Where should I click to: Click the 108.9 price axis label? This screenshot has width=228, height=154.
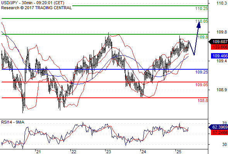point(221,90)
